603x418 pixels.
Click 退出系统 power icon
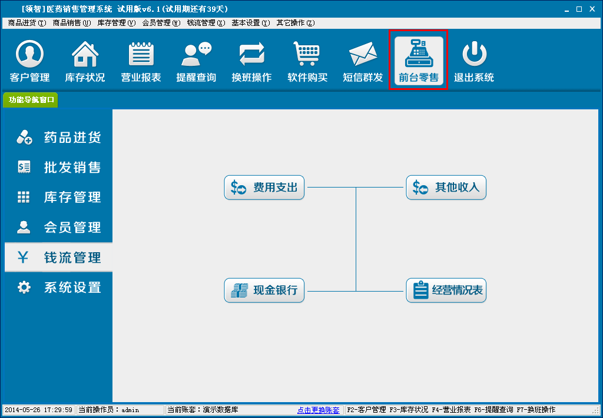473,61
